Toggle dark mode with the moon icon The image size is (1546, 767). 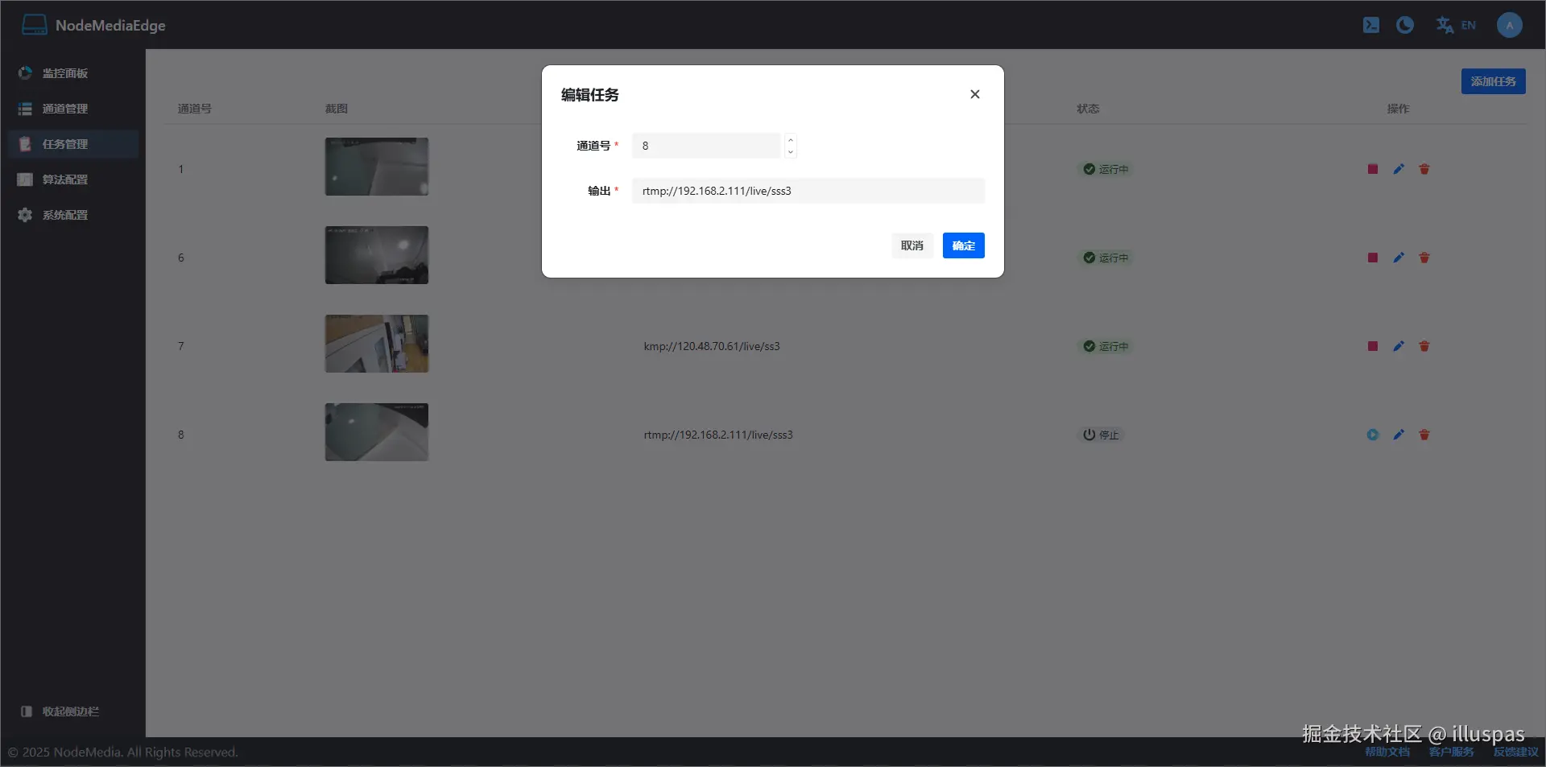point(1406,25)
